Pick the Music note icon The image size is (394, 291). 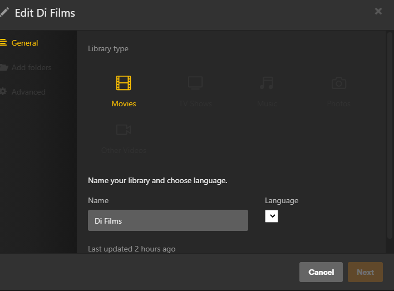click(x=267, y=83)
